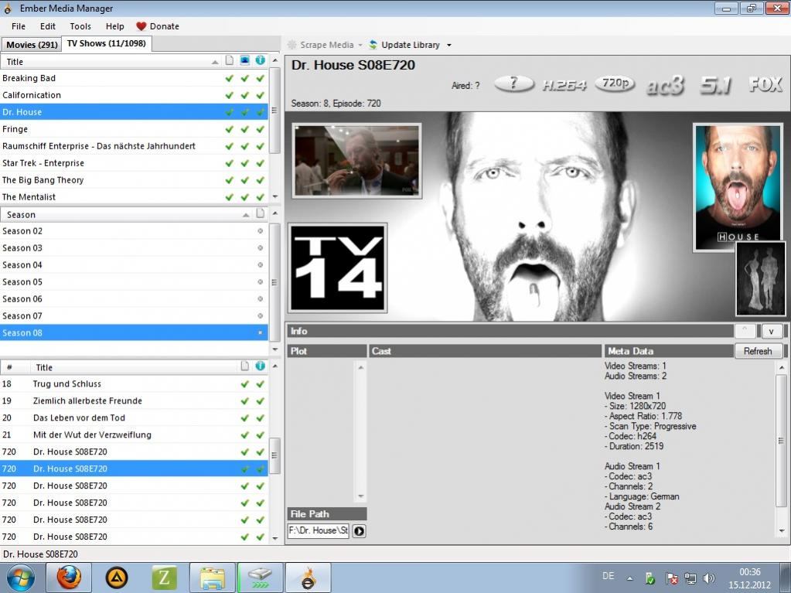Screen dimensions: 791x593
Task: Open the Scrape Media dropdown arrow
Action: pos(360,45)
